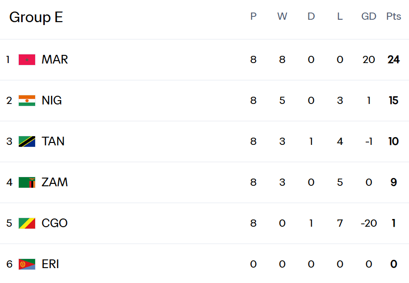Image resolution: width=409 pixels, height=283 pixels.
Task: Open the ERI team page
Action: point(51,264)
